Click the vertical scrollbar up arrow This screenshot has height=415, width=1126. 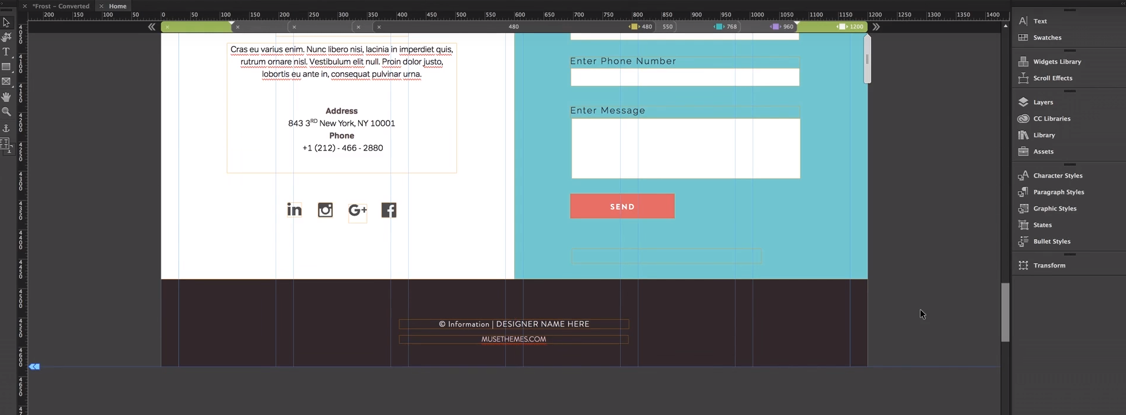pos(1005,26)
